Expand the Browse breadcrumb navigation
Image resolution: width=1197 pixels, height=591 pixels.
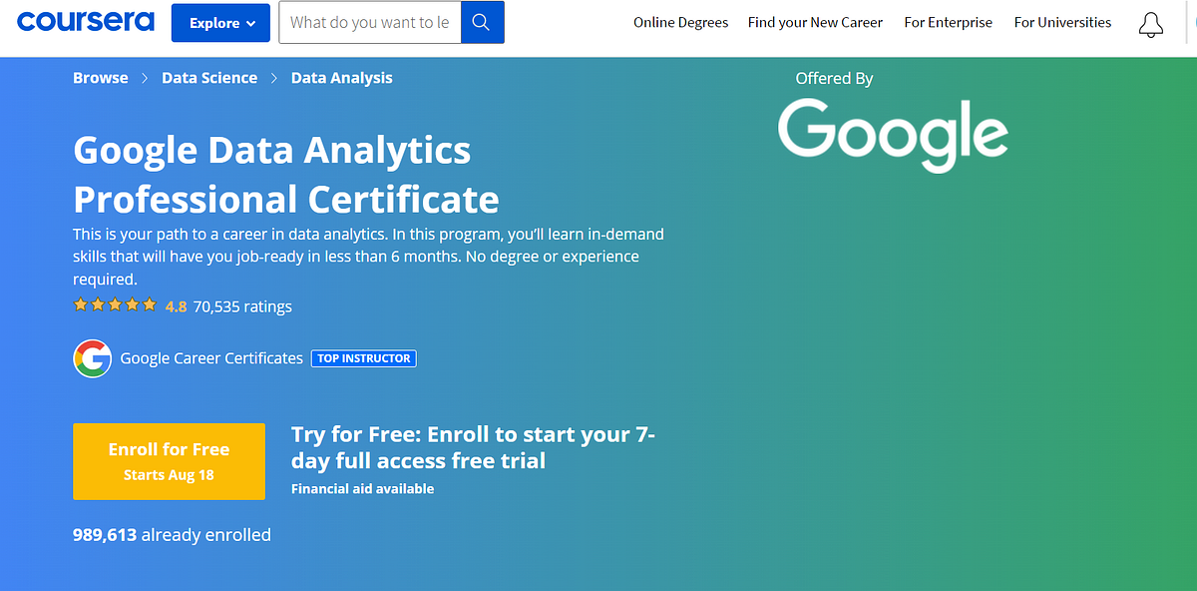(100, 77)
